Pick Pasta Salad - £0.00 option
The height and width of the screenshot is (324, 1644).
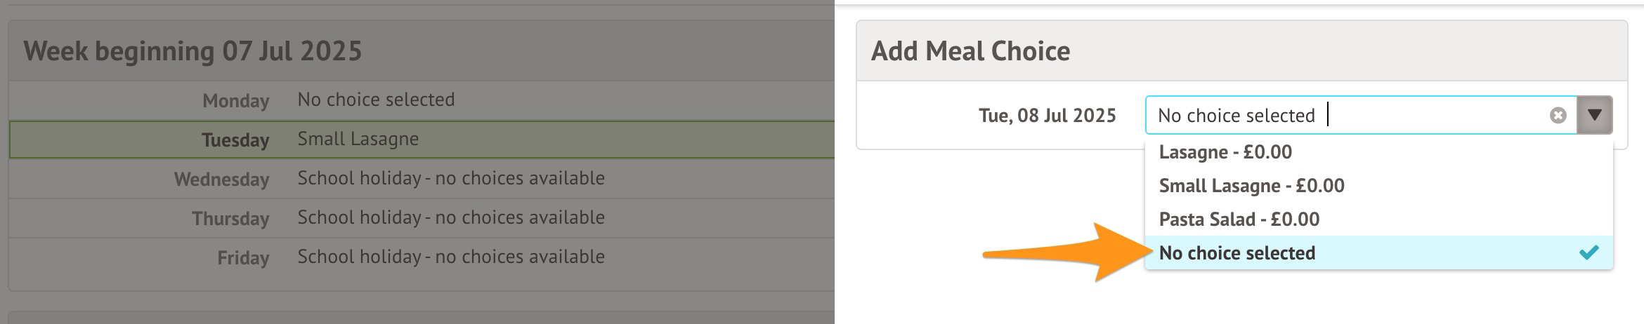click(x=1239, y=220)
